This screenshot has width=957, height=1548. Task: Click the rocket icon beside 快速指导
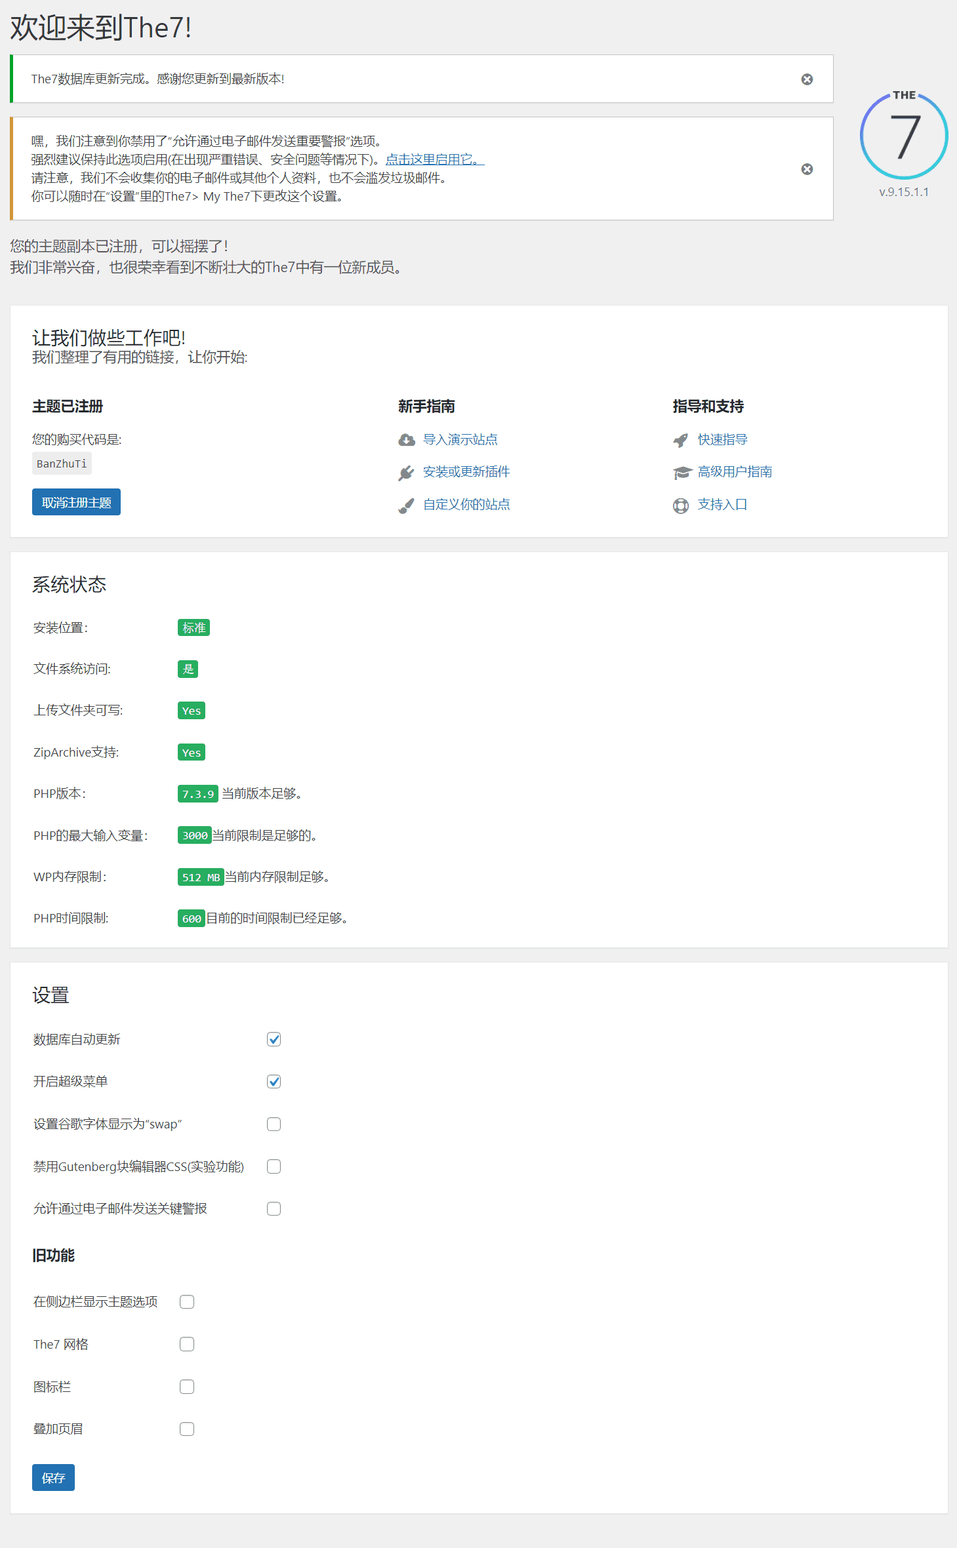[x=681, y=440]
